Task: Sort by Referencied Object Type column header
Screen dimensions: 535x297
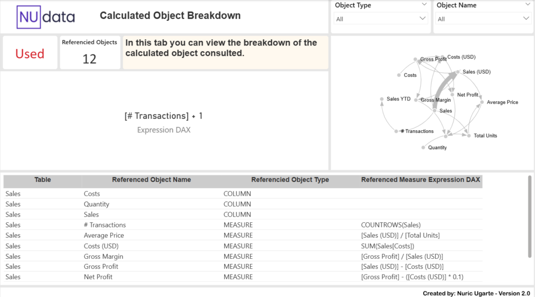Action: click(x=290, y=180)
